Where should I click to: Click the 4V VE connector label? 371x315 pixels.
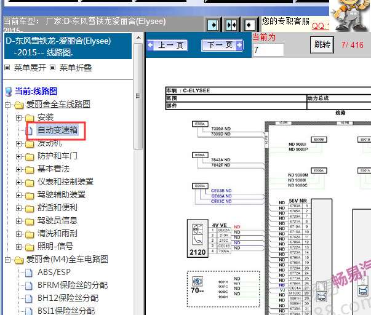point(219,225)
